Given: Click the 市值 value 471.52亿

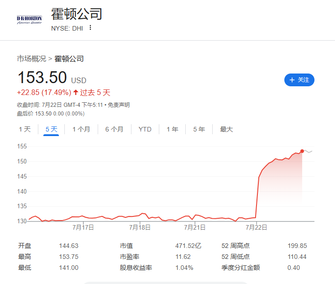Looking at the screenshot, I should pos(188,246).
